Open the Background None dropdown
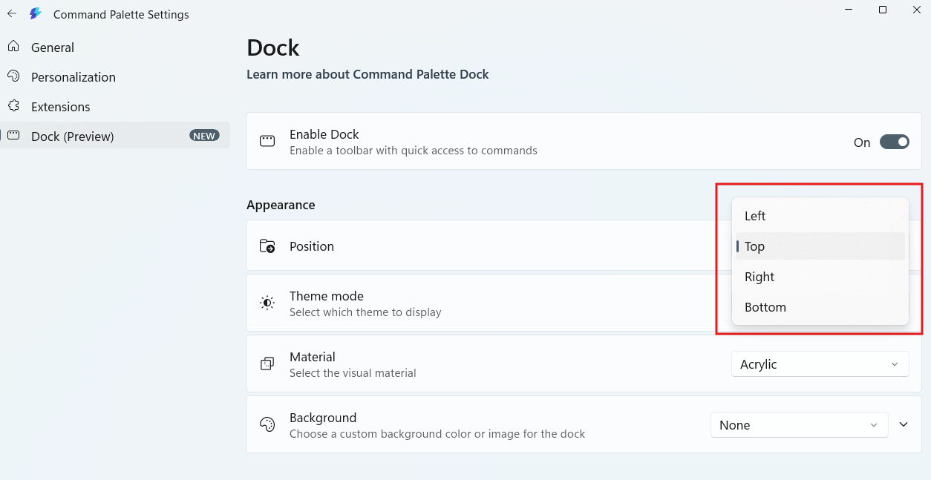 [799, 424]
